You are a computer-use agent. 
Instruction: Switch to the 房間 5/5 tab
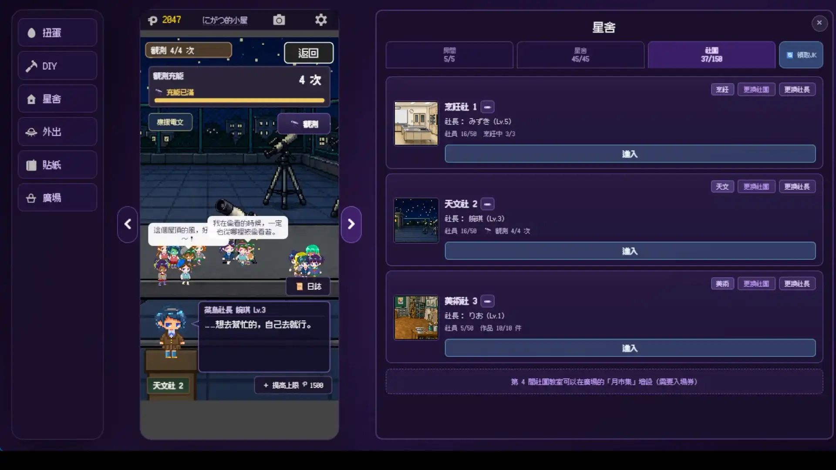(x=449, y=55)
